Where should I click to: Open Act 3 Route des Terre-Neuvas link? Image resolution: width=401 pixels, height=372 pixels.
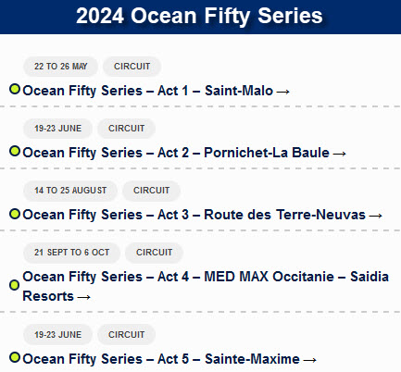(202, 215)
